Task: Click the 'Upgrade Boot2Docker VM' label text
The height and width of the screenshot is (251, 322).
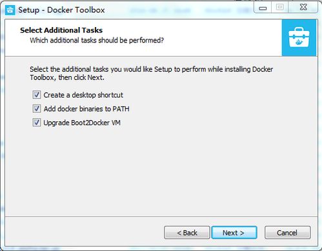Action: pyautogui.click(x=82, y=123)
